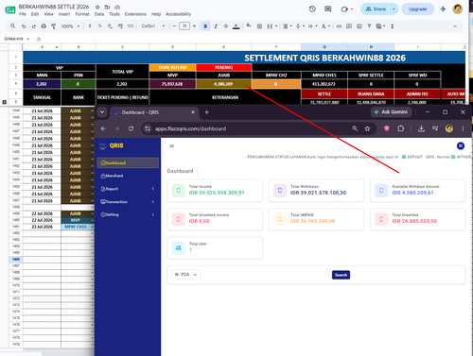This screenshot has height=356, width=473.
Task: Click the Upgrade button in Sheets
Action: pyautogui.click(x=417, y=9)
